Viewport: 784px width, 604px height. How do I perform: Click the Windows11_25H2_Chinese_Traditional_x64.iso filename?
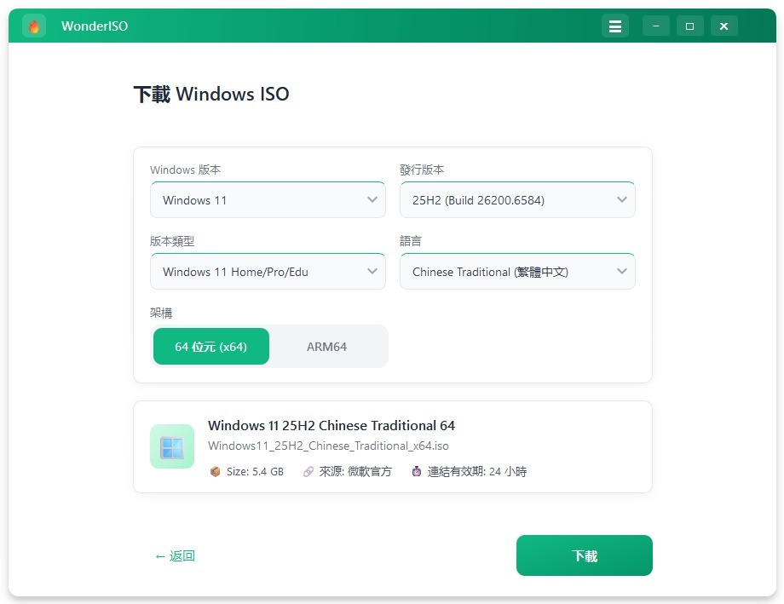(x=328, y=446)
